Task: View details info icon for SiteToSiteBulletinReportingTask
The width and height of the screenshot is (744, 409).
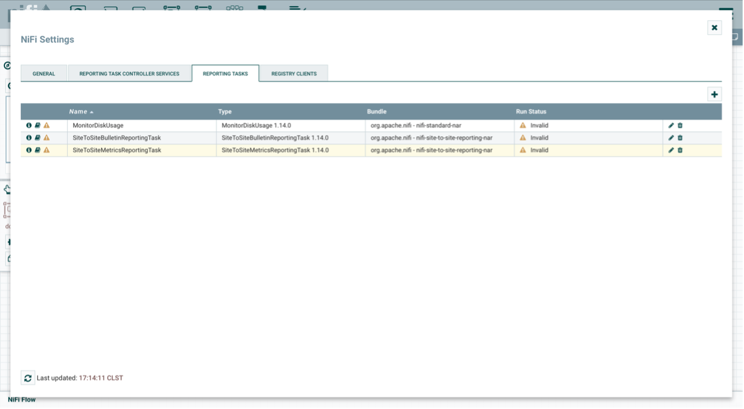Action: click(29, 138)
